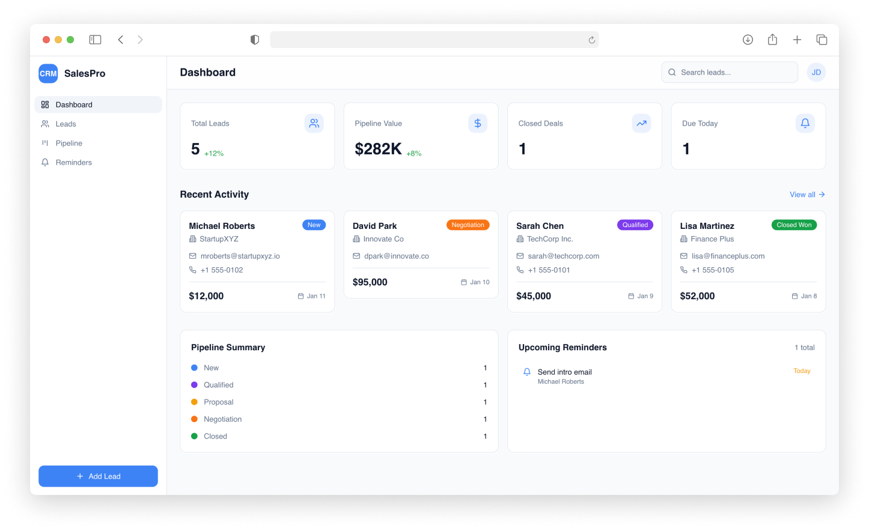Click the browser downloads icon
The image size is (869, 531).
748,40
